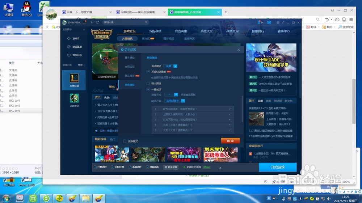This screenshot has width=362, height=203.
Task: Click the 管理+ link in game list
Action: pyautogui.click(x=81, y=65)
